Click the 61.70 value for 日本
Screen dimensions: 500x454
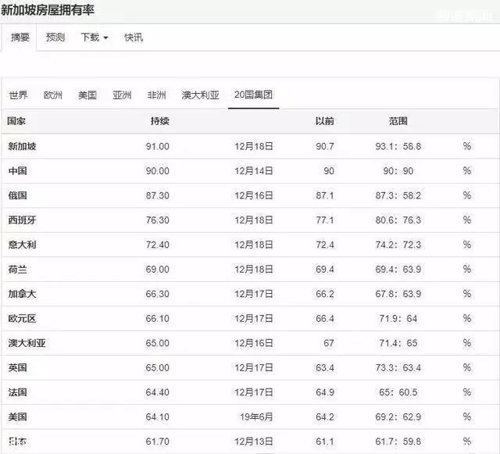pyautogui.click(x=158, y=441)
